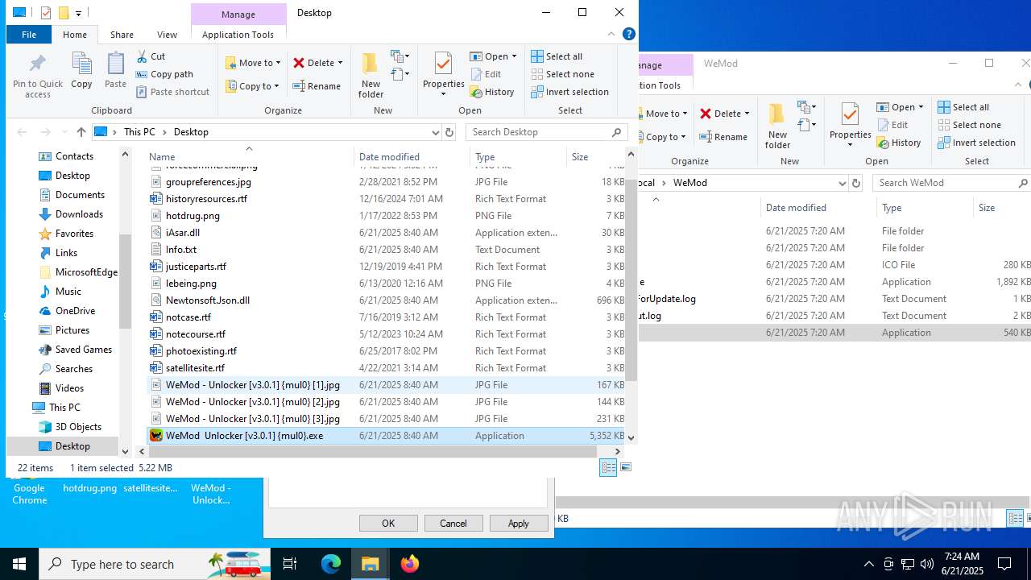The image size is (1031, 580).
Task: Click Invert selection in WeMod window
Action: [x=976, y=143]
